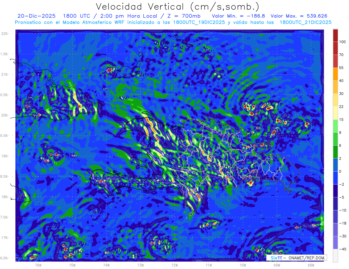Click the '100' color bar label
Viewport: 349px width, 269px height.
(x=342, y=42)
